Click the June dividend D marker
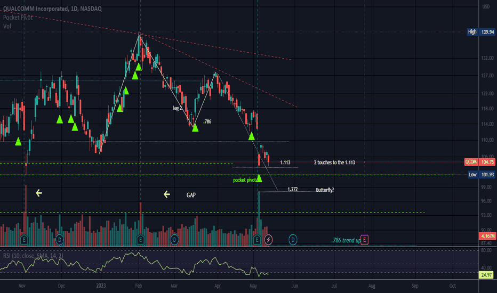The width and height of the screenshot is (497, 293). [293, 240]
